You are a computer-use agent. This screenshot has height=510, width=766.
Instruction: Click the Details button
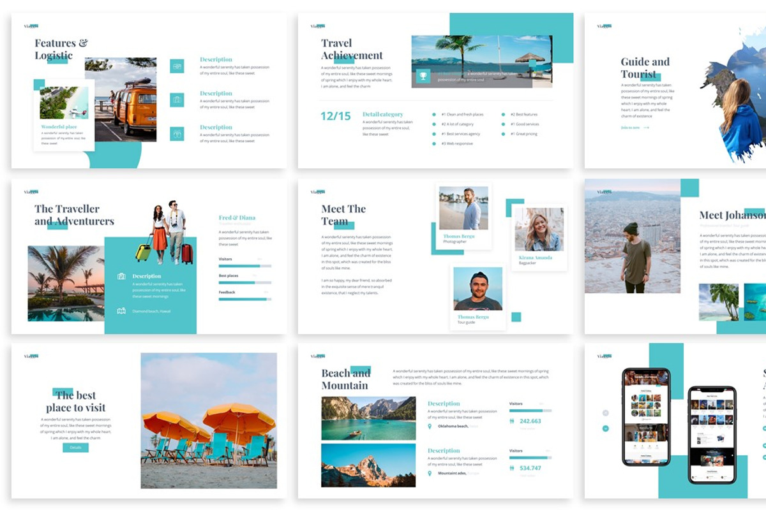point(75,448)
